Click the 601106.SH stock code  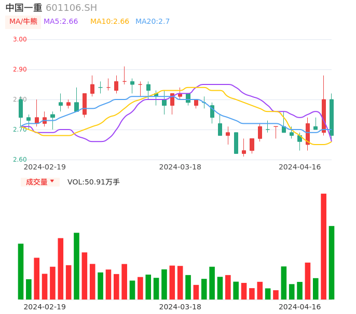(71, 8)
